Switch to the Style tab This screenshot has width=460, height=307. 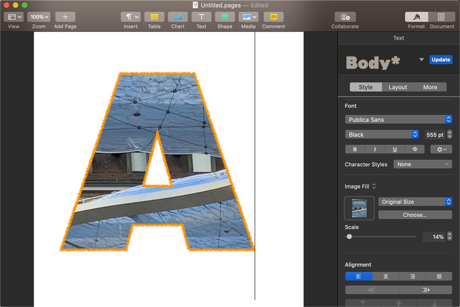pos(366,87)
